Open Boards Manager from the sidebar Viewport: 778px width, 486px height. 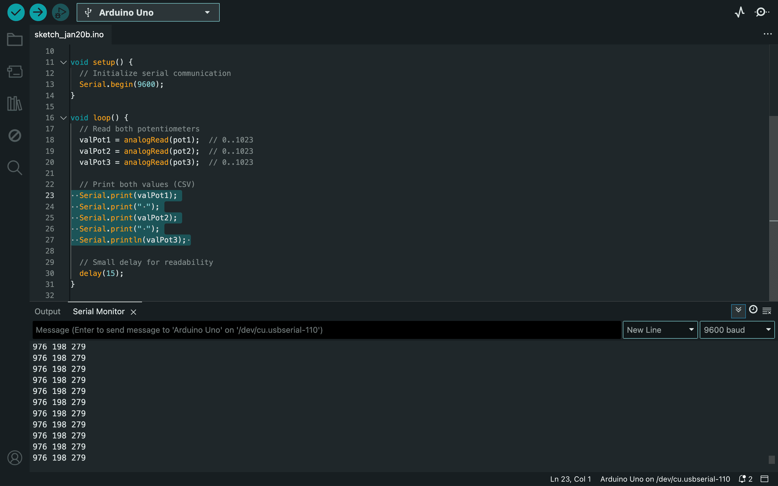15,71
